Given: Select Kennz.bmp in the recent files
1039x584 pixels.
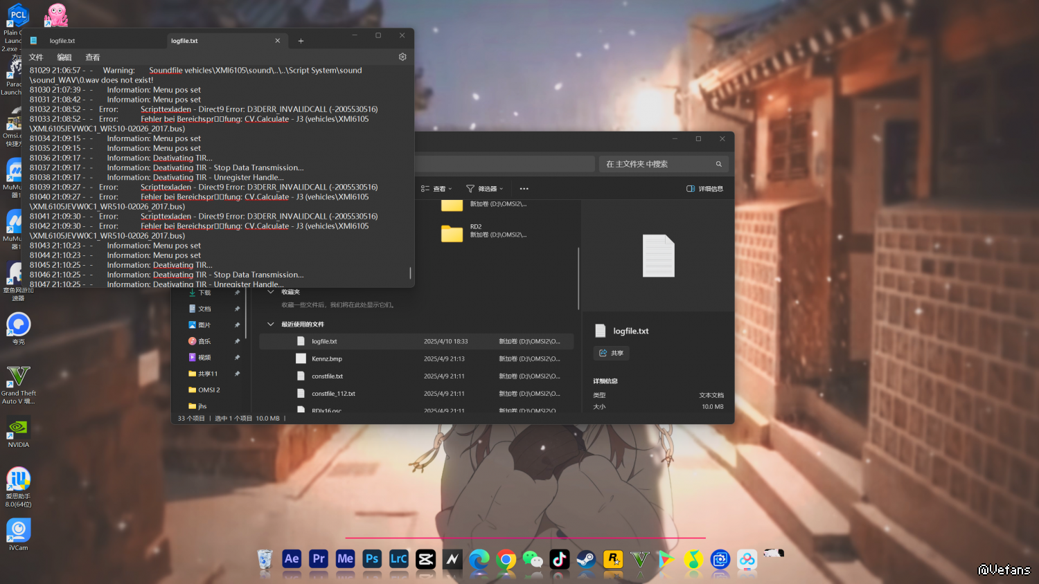Looking at the screenshot, I should [x=327, y=359].
